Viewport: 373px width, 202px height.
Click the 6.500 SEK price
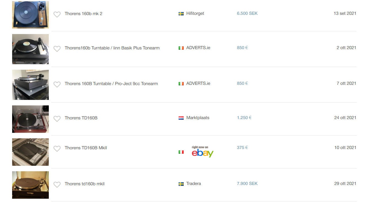coord(247,13)
